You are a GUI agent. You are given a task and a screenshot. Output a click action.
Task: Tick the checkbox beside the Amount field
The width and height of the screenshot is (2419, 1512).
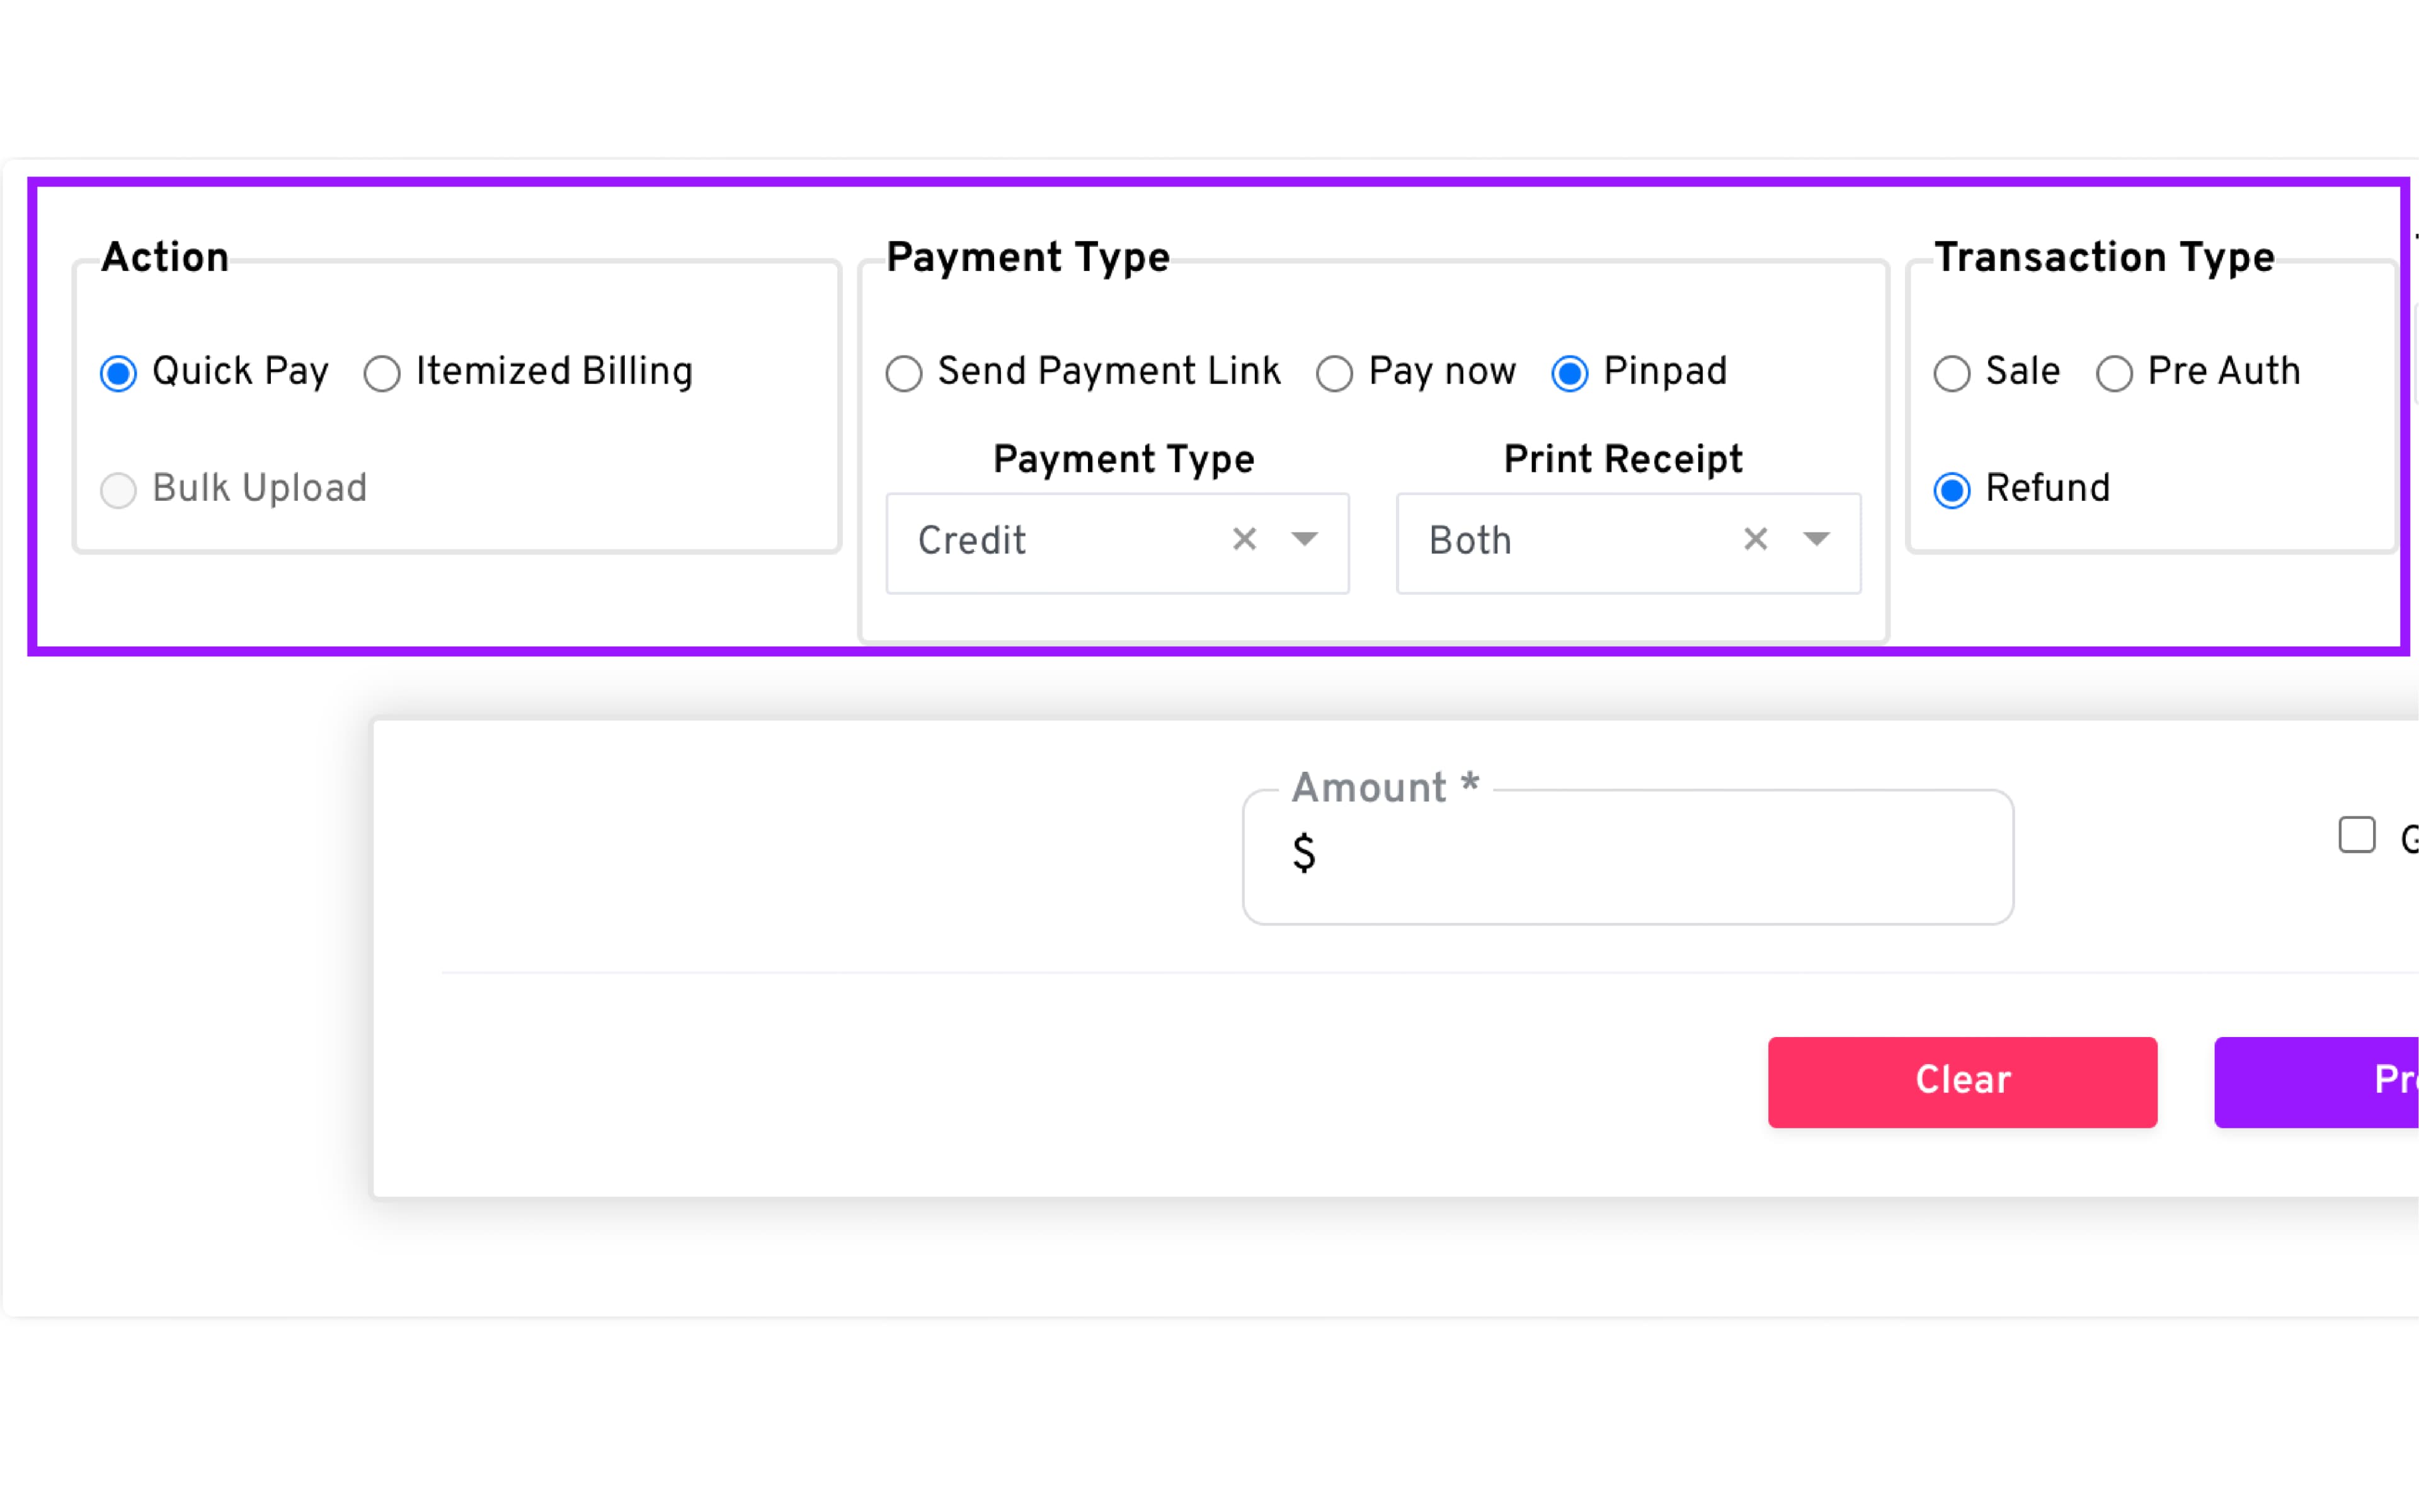[x=2356, y=835]
